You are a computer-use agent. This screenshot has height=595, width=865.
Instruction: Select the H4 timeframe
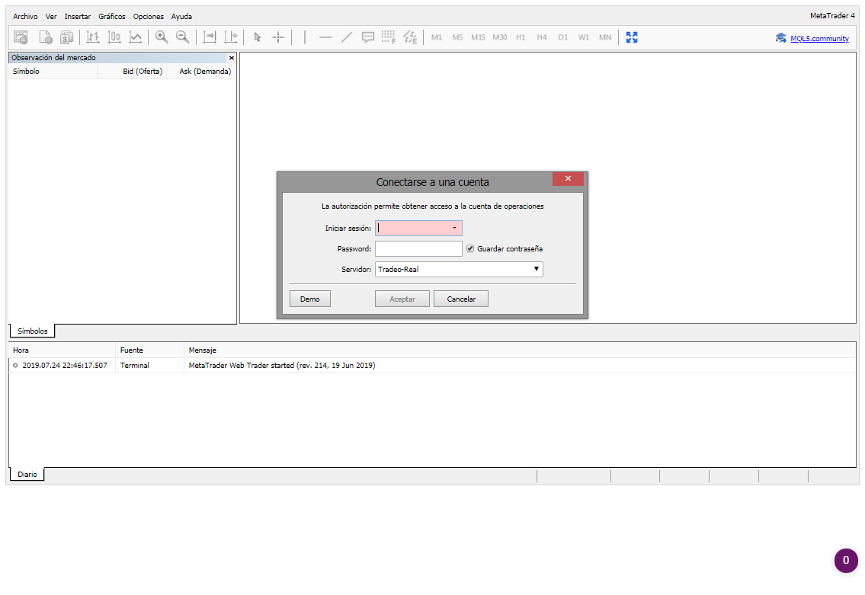click(x=542, y=37)
